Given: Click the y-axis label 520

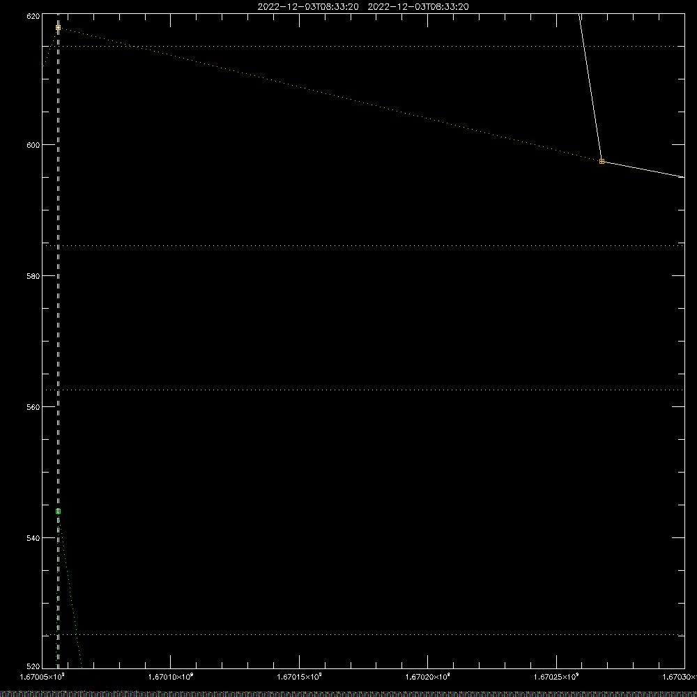Looking at the screenshot, I should [x=33, y=666].
